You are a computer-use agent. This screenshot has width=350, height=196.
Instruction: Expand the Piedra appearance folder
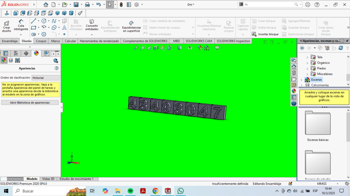[x=307, y=69]
